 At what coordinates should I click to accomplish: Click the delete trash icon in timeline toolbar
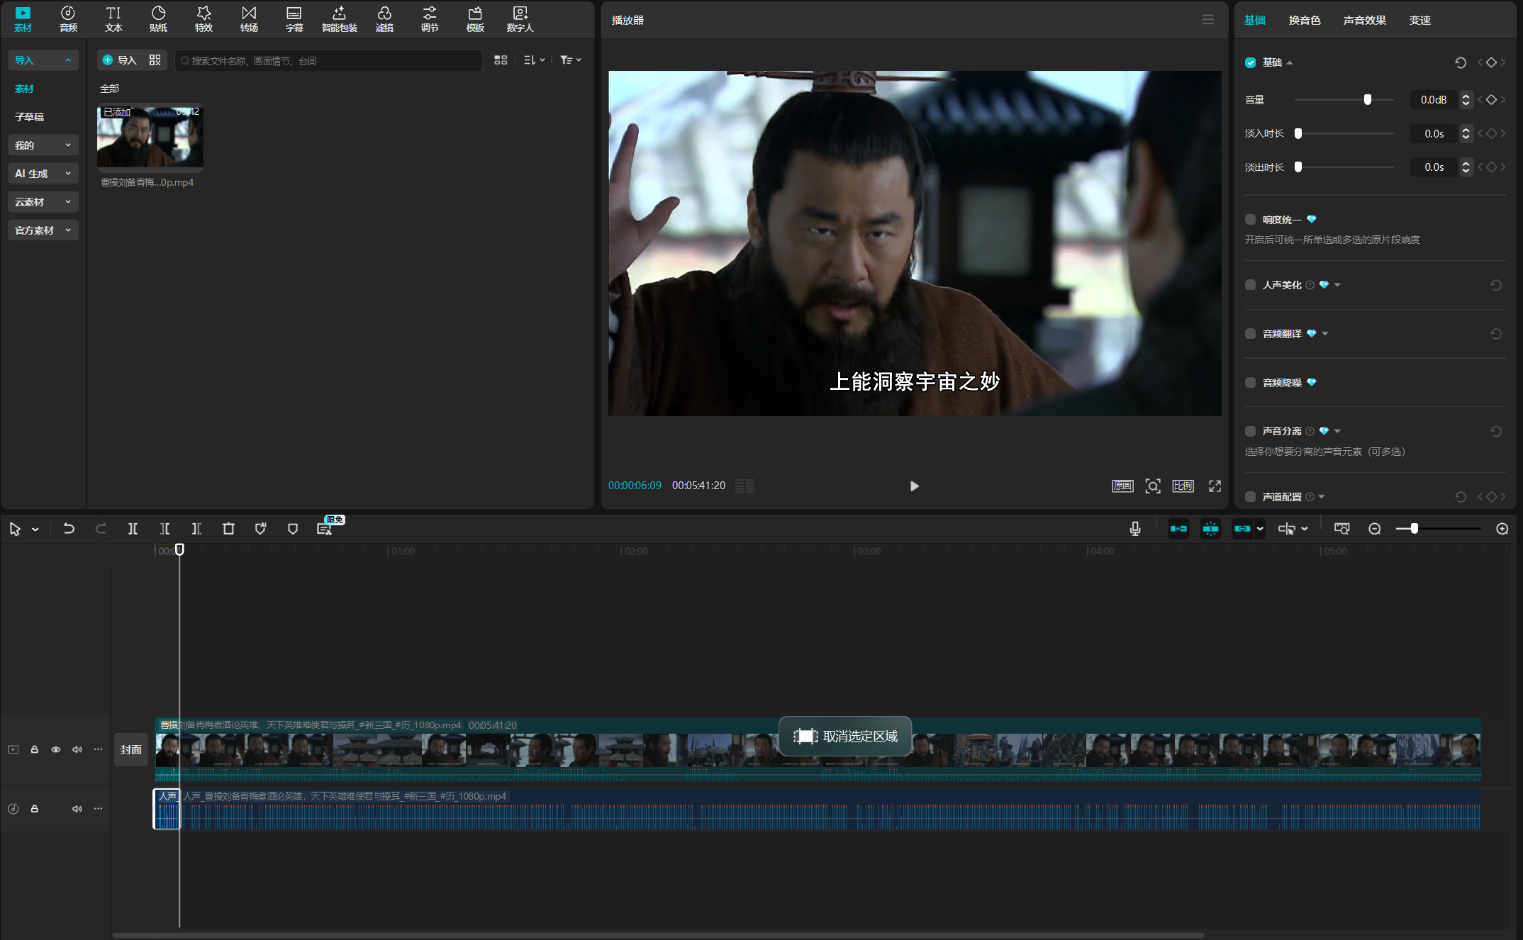[228, 529]
